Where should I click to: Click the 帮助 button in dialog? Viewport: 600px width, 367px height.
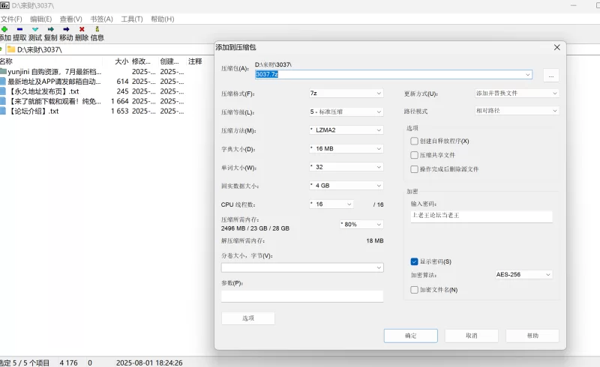[x=532, y=336]
